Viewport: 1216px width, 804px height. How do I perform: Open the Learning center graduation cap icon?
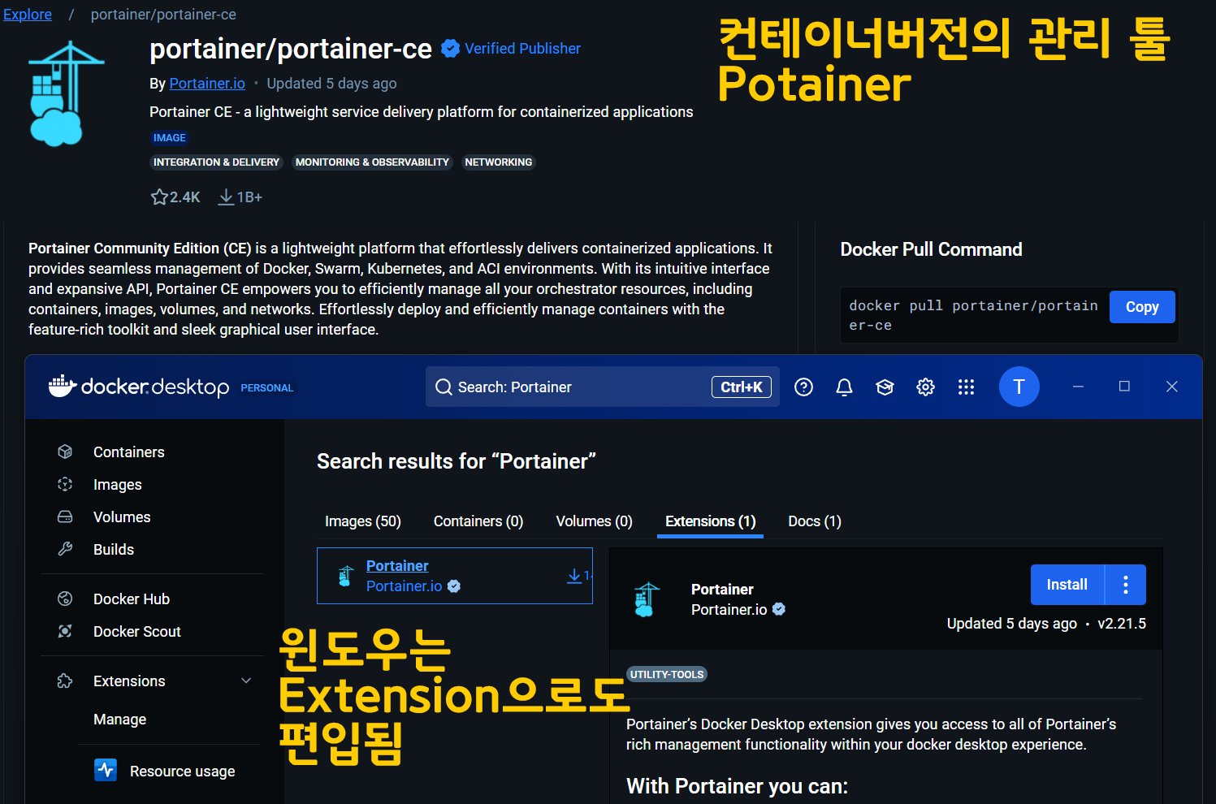click(x=885, y=387)
